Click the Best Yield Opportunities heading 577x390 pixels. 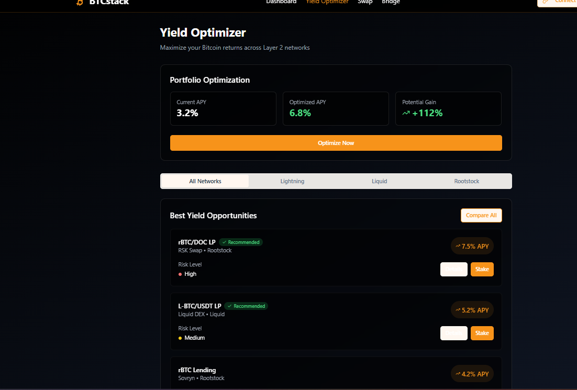click(x=214, y=216)
